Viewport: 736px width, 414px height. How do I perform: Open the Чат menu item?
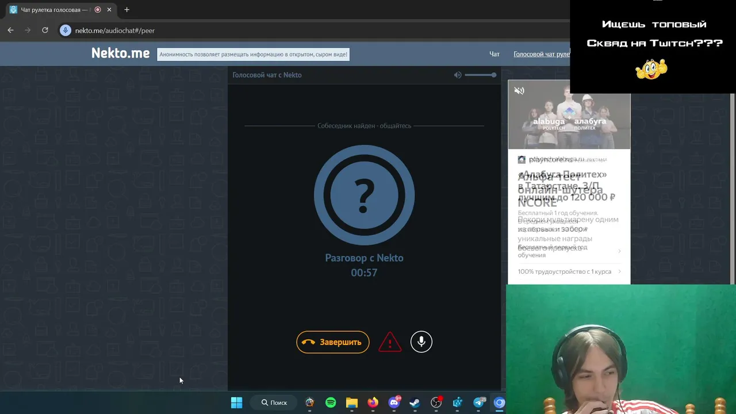[494, 54]
